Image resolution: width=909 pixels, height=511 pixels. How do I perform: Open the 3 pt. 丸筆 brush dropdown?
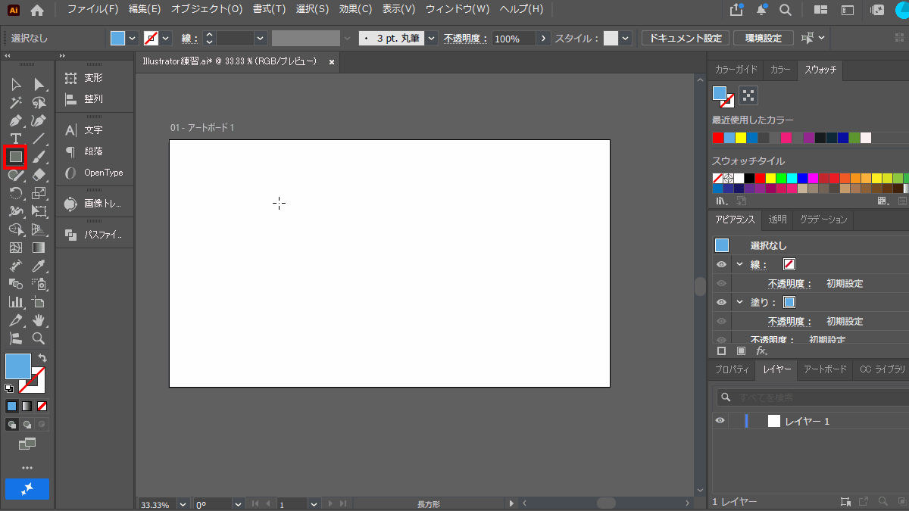coord(432,39)
